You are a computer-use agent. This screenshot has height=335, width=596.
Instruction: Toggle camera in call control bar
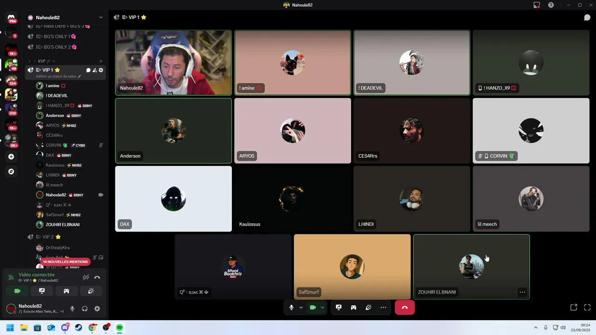point(313,308)
